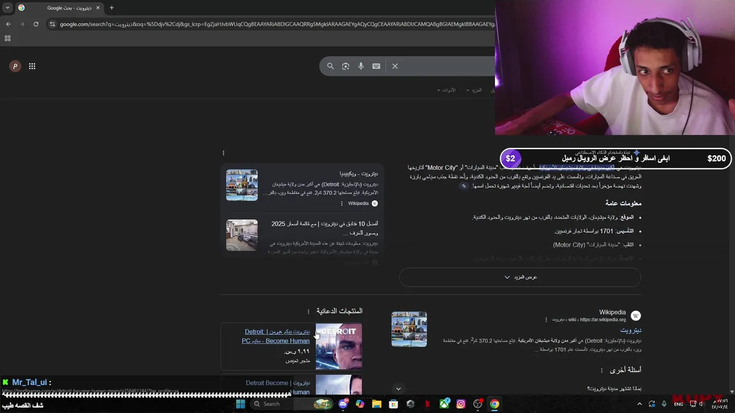Open site information icon in address bar
This screenshot has width=735, height=413.
pos(52,24)
